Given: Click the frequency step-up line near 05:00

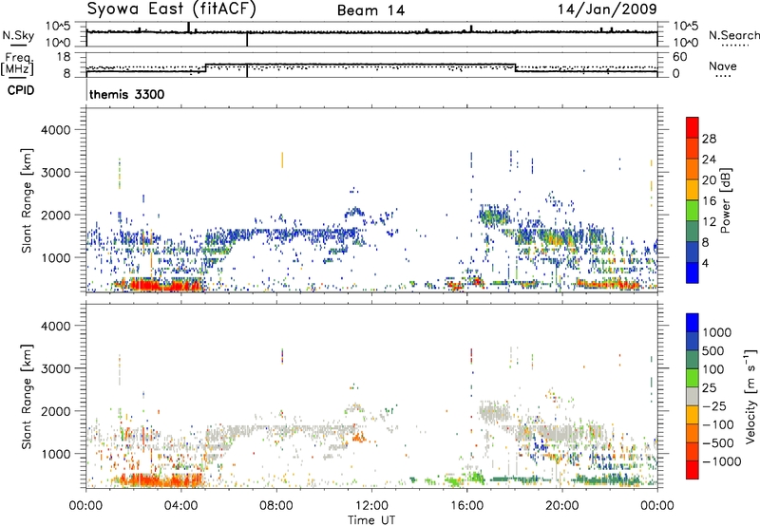Looking at the screenshot, I should (206, 67).
